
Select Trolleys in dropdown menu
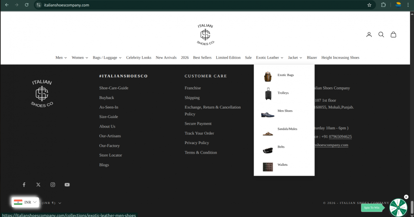coord(283,93)
